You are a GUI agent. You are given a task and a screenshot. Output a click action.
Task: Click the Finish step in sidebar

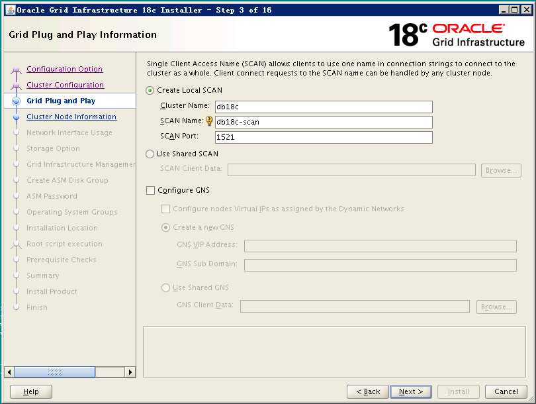(37, 307)
